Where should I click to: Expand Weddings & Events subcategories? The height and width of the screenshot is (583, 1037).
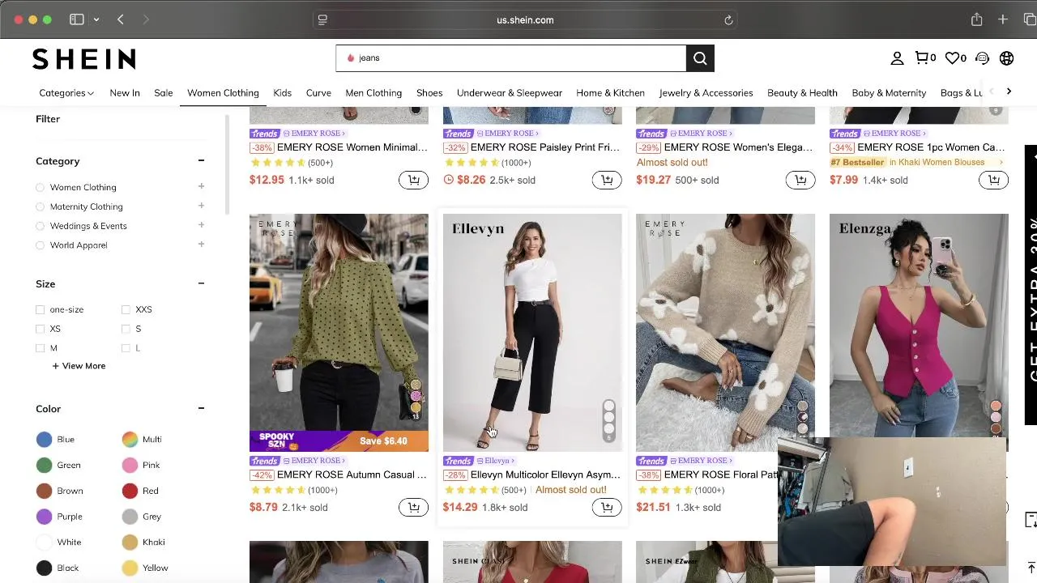201,225
